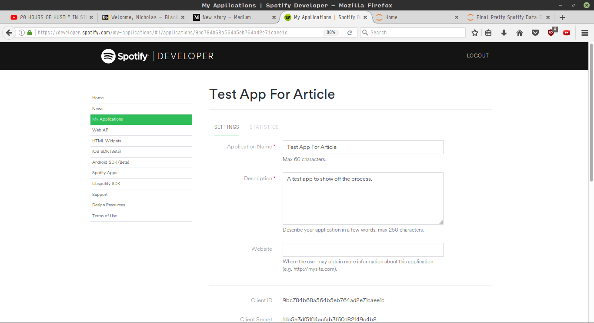Screen dimensions: 594x323
Task: Open the SETTINGS tab
Action: [227, 127]
